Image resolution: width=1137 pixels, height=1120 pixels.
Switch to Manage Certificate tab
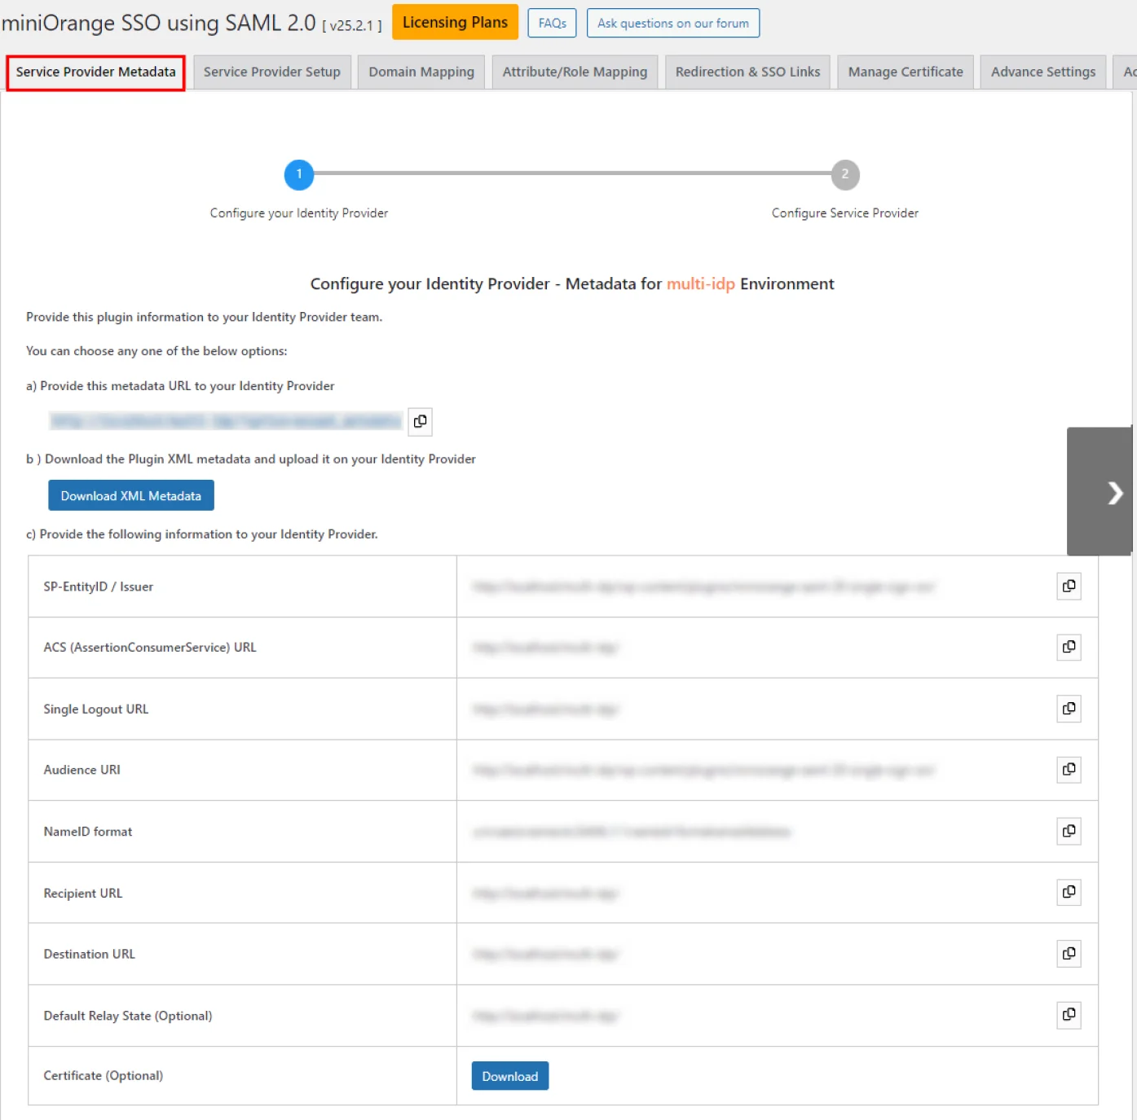[x=906, y=72]
